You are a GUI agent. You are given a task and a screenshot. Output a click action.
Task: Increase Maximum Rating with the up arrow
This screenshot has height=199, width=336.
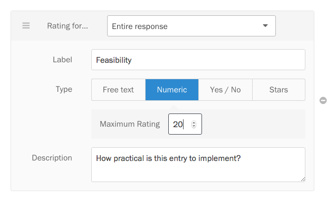pos(194,122)
